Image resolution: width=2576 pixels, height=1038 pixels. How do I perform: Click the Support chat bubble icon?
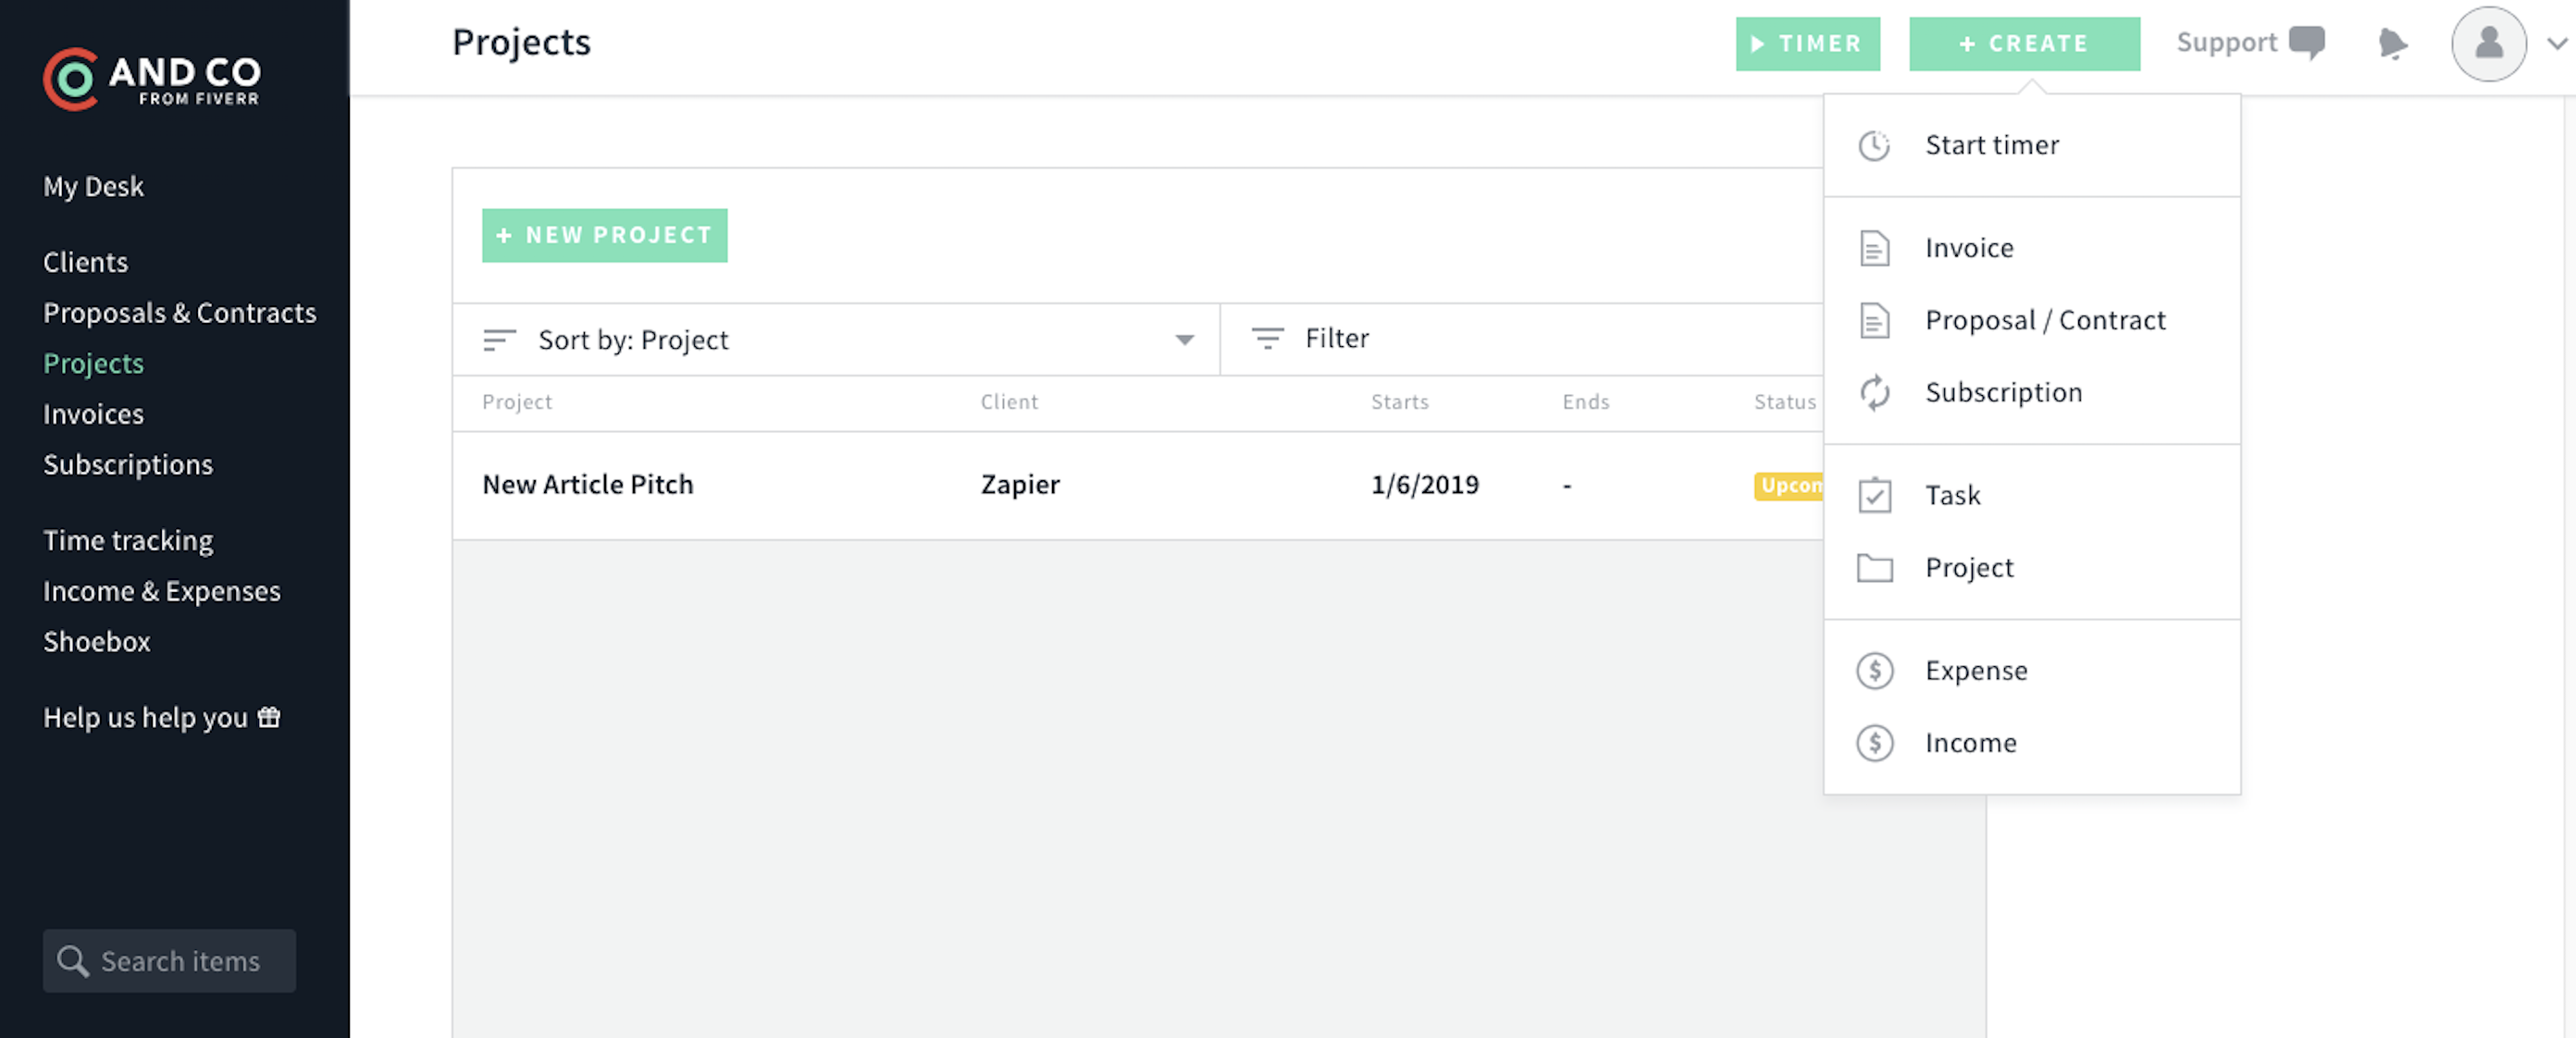click(x=2306, y=42)
